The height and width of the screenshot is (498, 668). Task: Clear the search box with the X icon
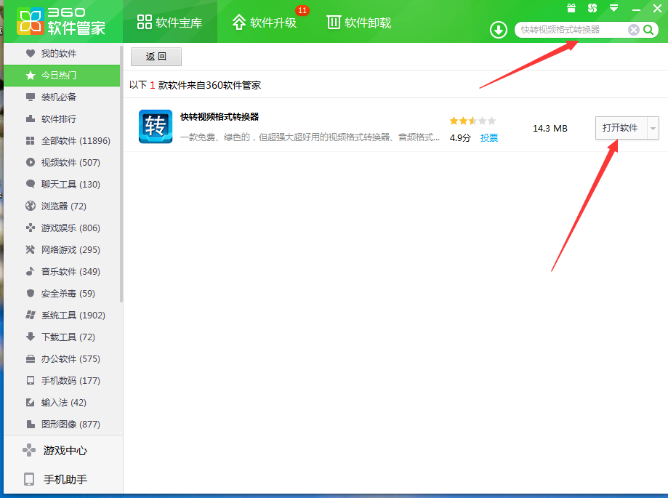point(634,30)
